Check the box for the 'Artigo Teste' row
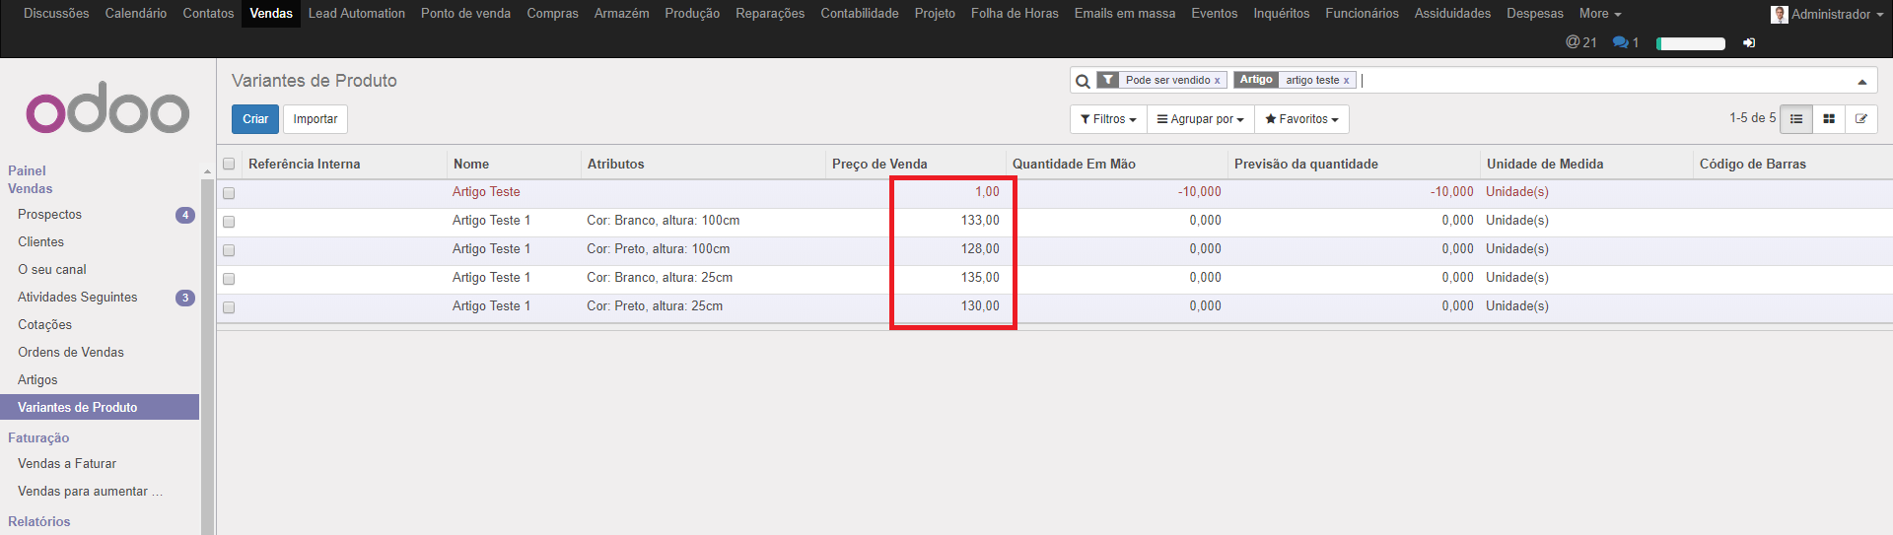 click(x=229, y=193)
